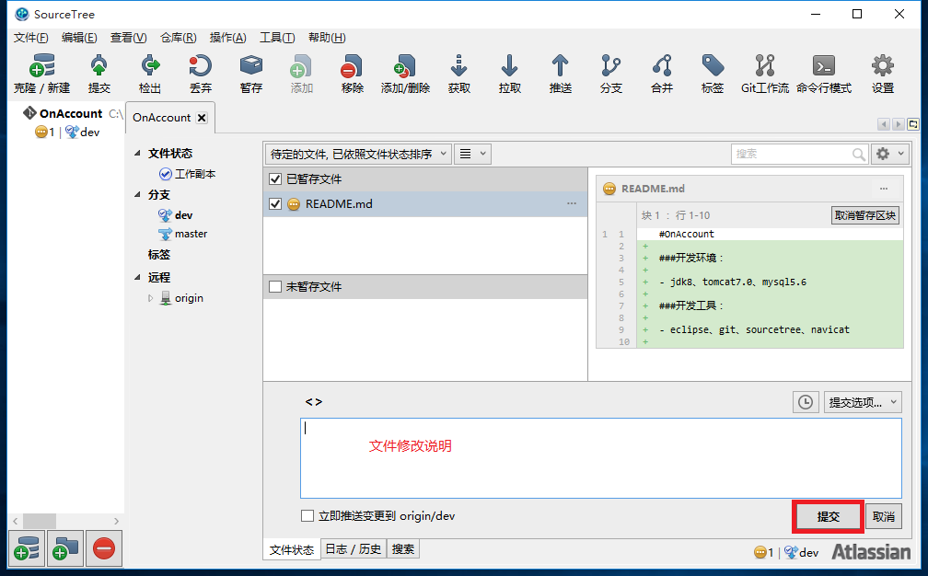The image size is (928, 576).
Task: Open the Git工作流 toolbar icon
Action: 765,74
